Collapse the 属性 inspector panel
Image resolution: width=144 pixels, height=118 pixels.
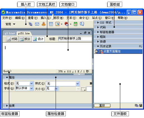[7, 77]
